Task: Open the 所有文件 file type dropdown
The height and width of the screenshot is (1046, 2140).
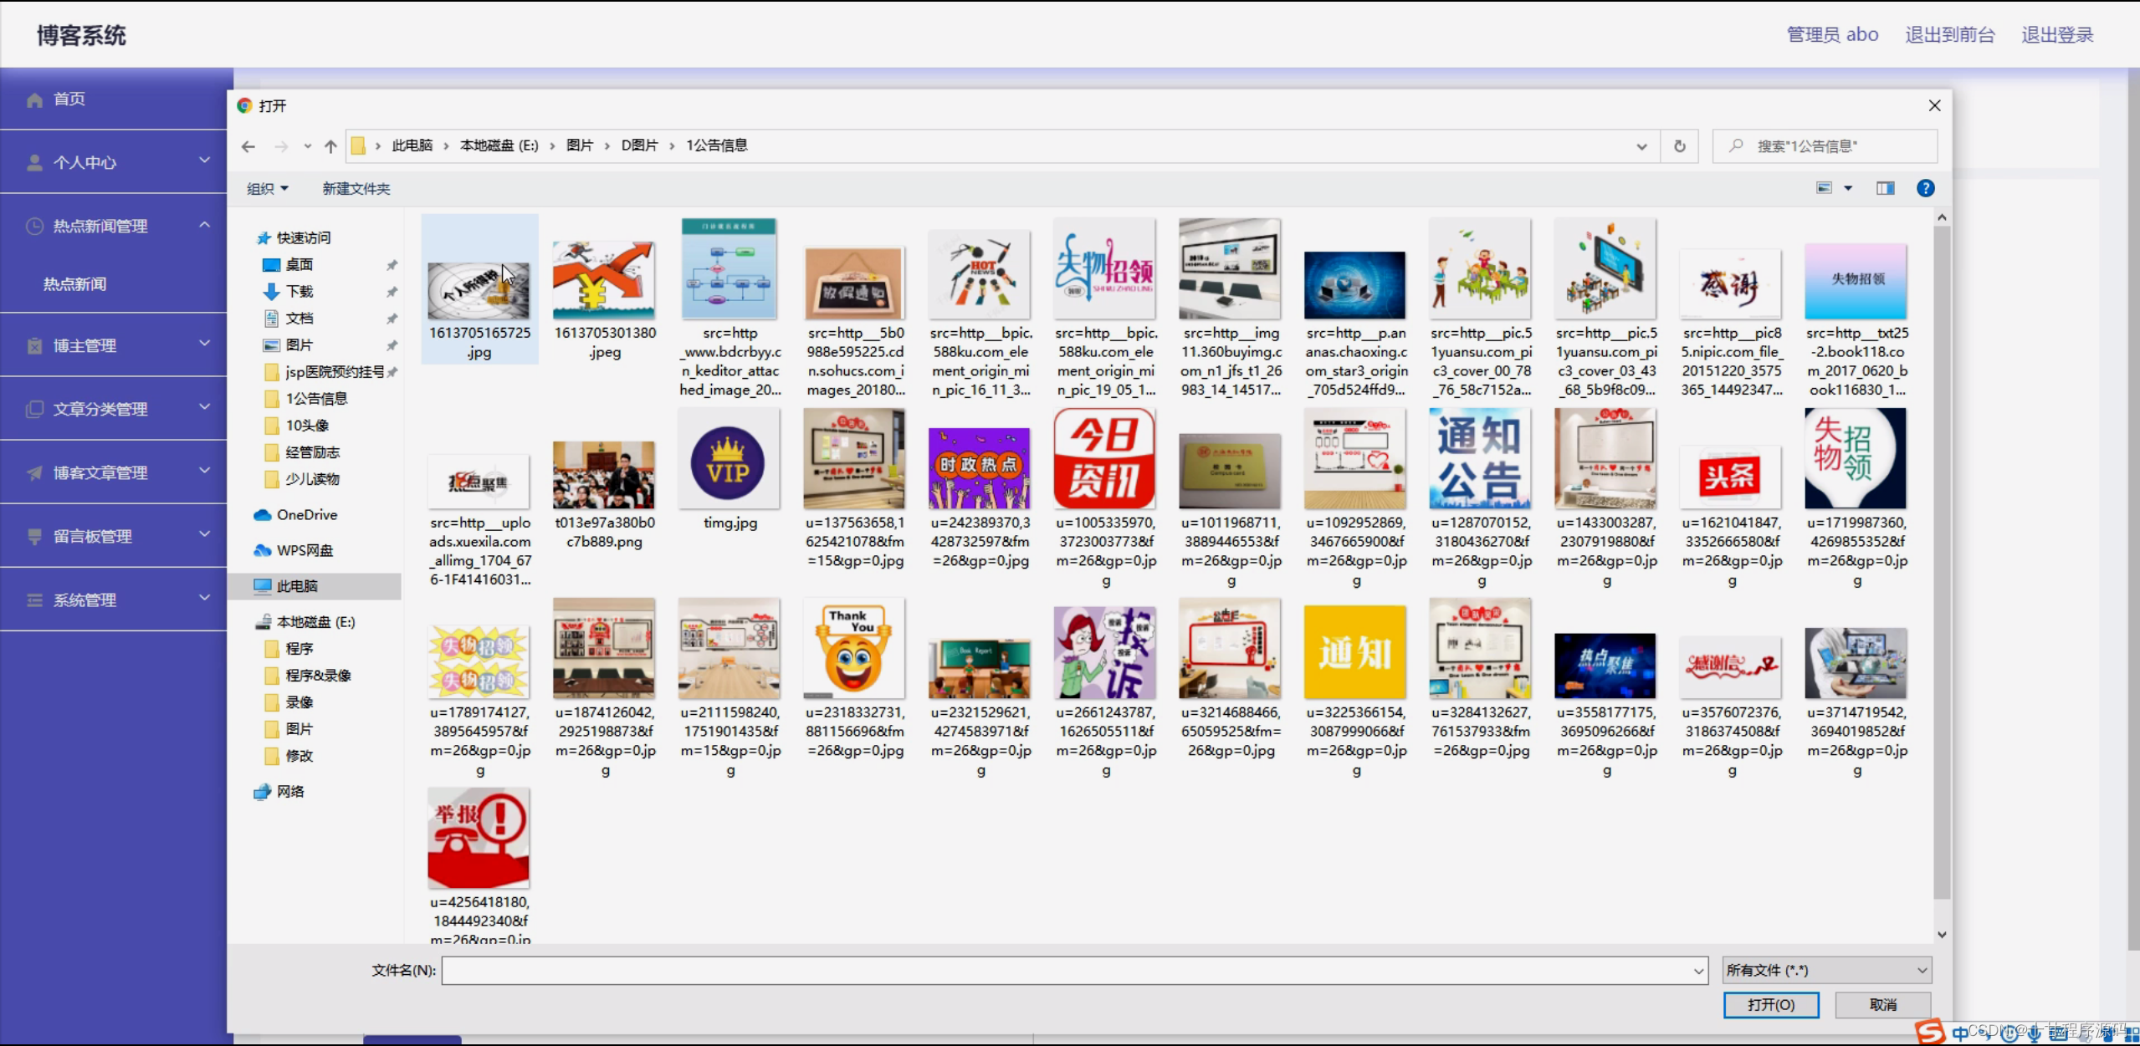Action: [x=1826, y=970]
